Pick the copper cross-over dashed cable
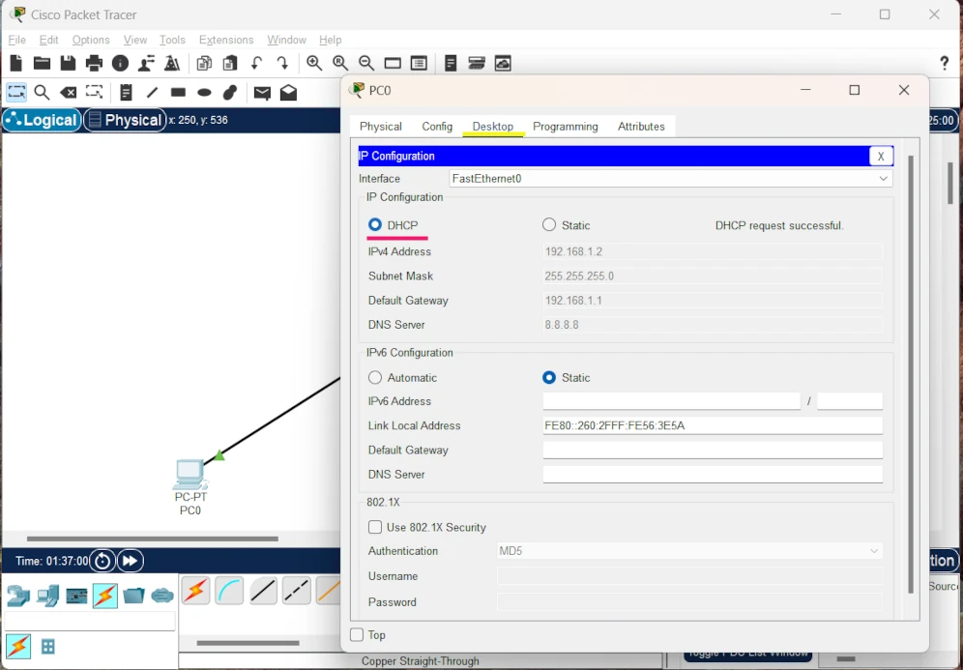 297,592
